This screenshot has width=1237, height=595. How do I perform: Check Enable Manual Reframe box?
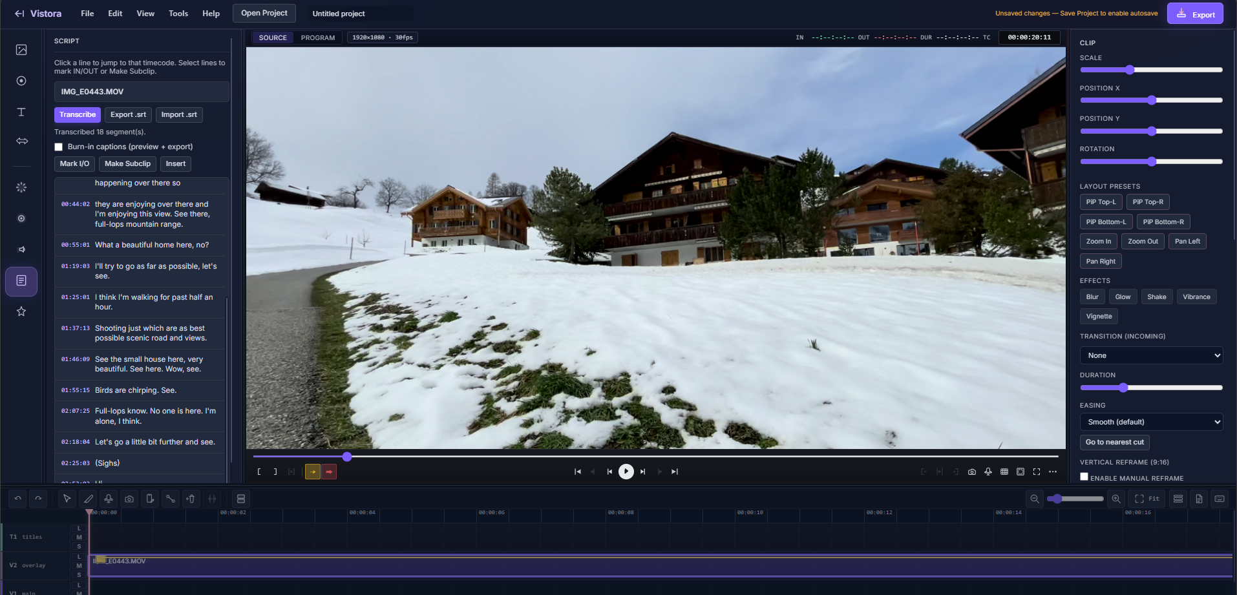[1084, 477]
